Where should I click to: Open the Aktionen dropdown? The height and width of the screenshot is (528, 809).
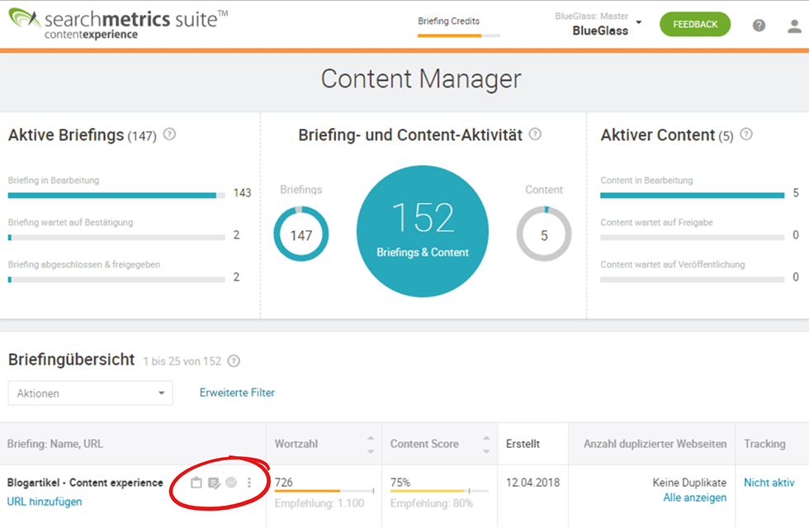tap(90, 394)
